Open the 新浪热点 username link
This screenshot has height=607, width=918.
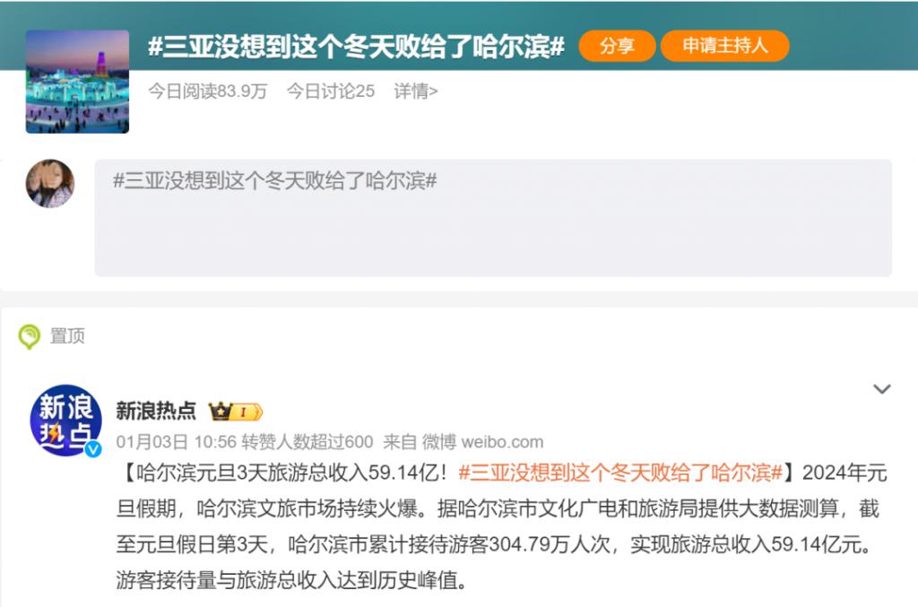click(156, 411)
